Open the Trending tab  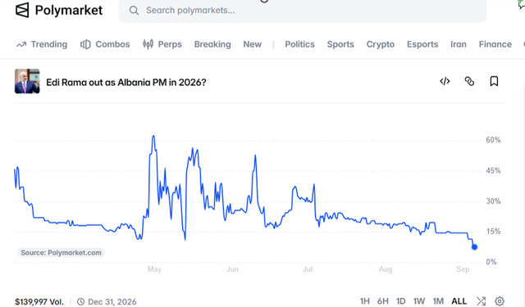42,44
